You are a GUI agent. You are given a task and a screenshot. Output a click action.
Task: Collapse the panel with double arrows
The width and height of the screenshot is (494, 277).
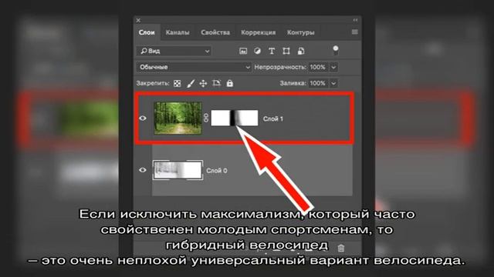355,20
